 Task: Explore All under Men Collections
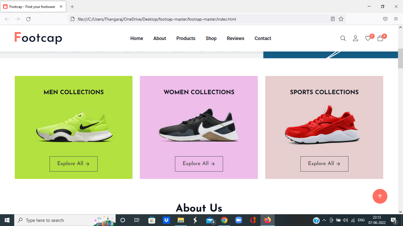click(x=73, y=164)
